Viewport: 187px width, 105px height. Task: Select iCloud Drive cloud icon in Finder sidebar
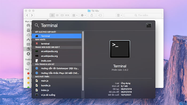pyautogui.click(x=28, y=35)
